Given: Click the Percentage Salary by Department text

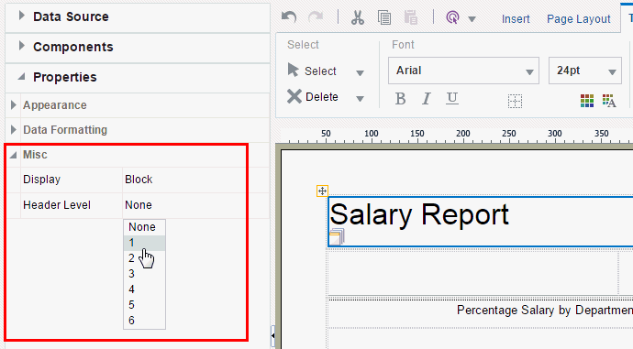Looking at the screenshot, I should coord(545,310).
